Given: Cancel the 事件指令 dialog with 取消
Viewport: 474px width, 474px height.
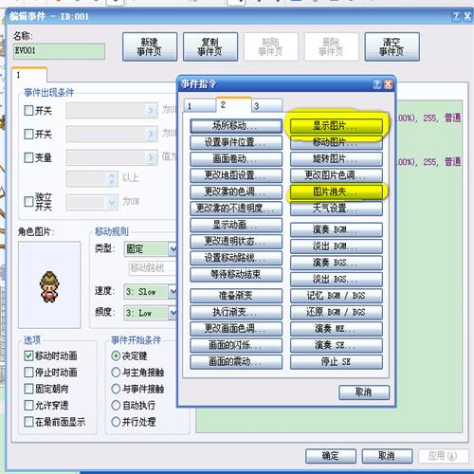Looking at the screenshot, I should point(364,392).
